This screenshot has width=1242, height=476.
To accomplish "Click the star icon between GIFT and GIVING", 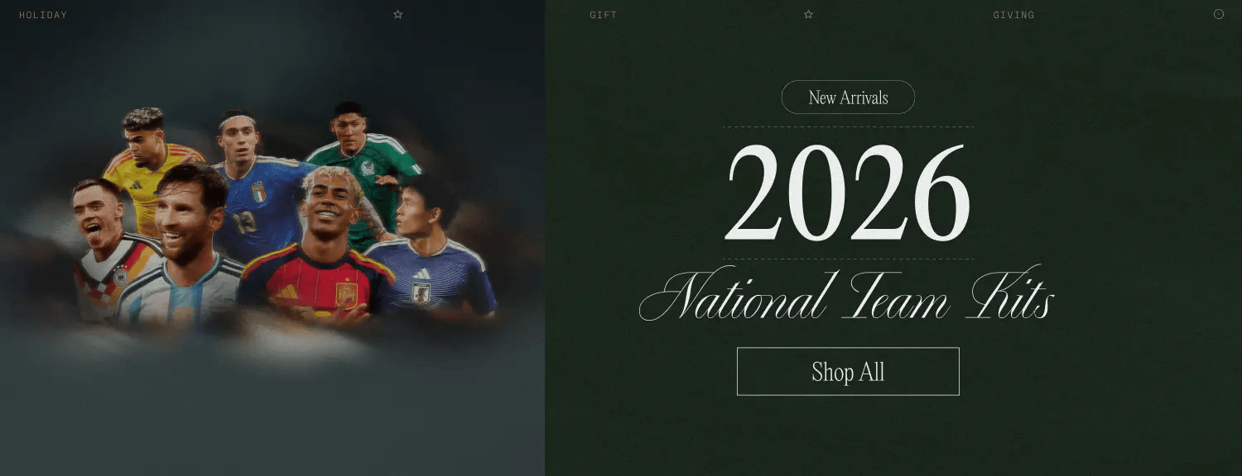I will pos(808,14).
